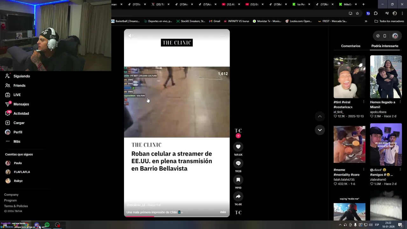Go to next video with down chevron

click(320, 130)
